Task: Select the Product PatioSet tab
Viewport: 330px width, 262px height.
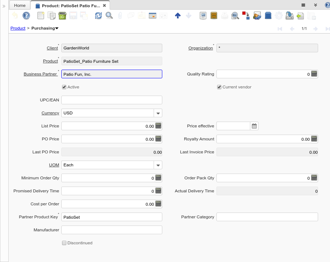Action: [70, 6]
